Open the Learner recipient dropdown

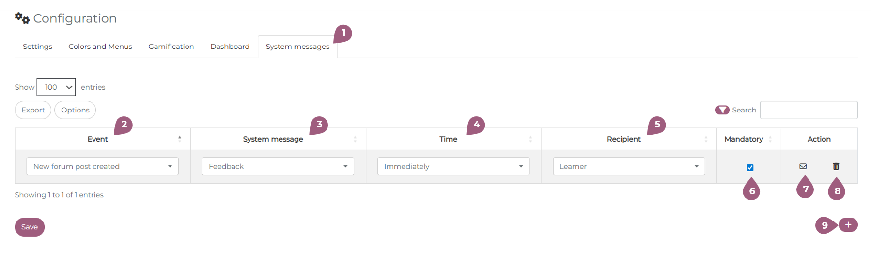(x=628, y=166)
